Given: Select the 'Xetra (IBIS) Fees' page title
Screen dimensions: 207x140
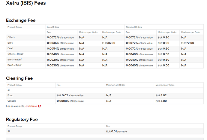Looking at the screenshot, I should (26, 3).
